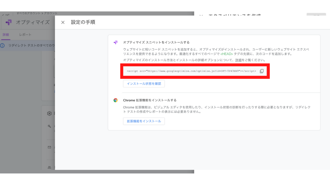Click the 設定の手順 title
The width and height of the screenshot is (330, 185).
click(83, 22)
